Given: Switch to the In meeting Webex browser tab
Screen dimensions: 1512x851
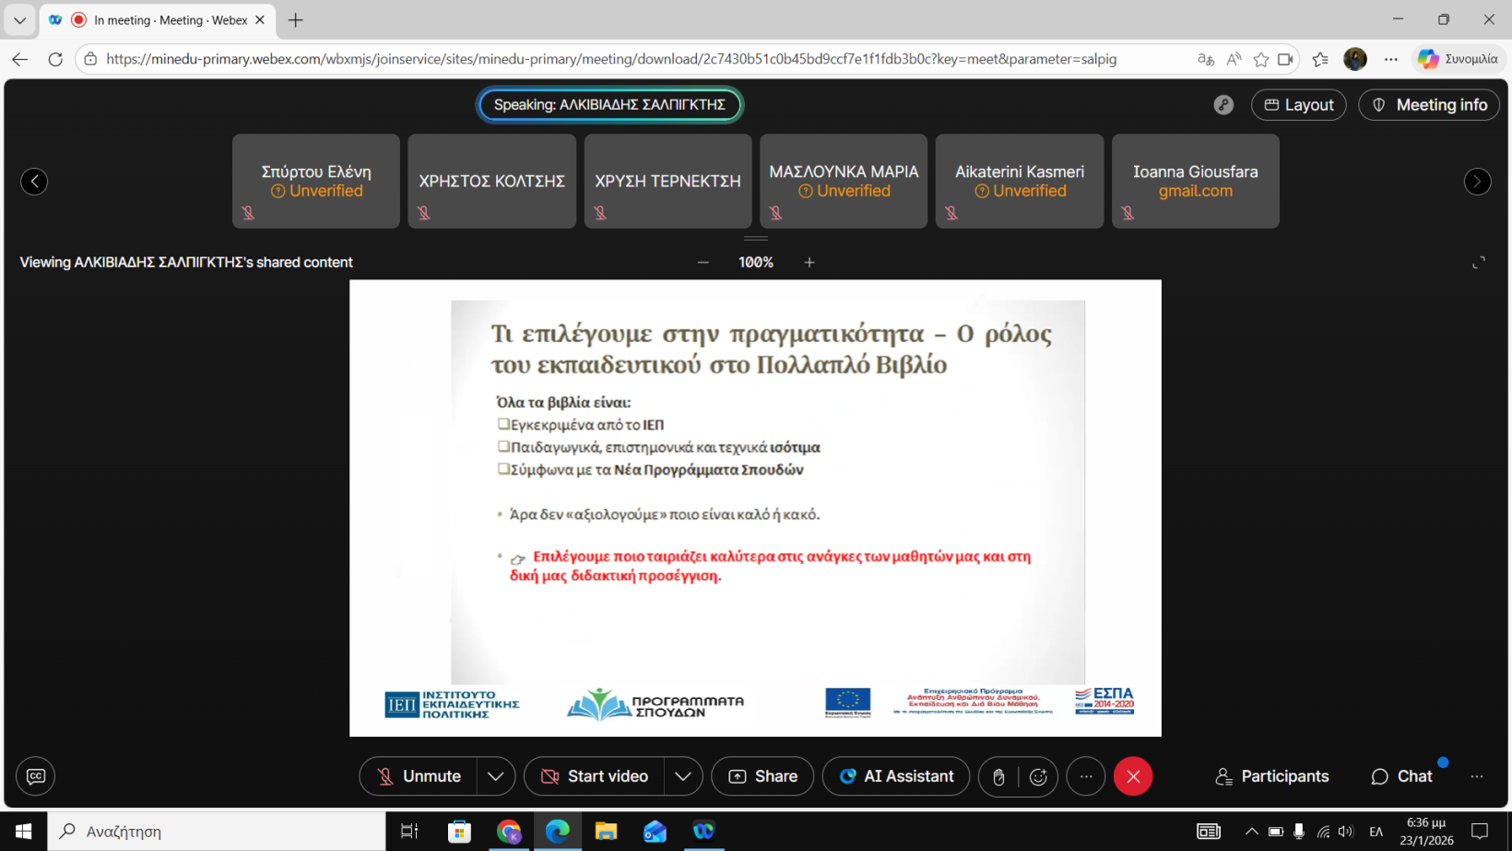Looking at the screenshot, I should 157,20.
